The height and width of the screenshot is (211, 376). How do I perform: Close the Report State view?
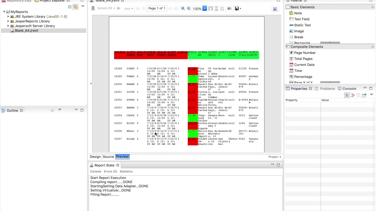pos(118,165)
